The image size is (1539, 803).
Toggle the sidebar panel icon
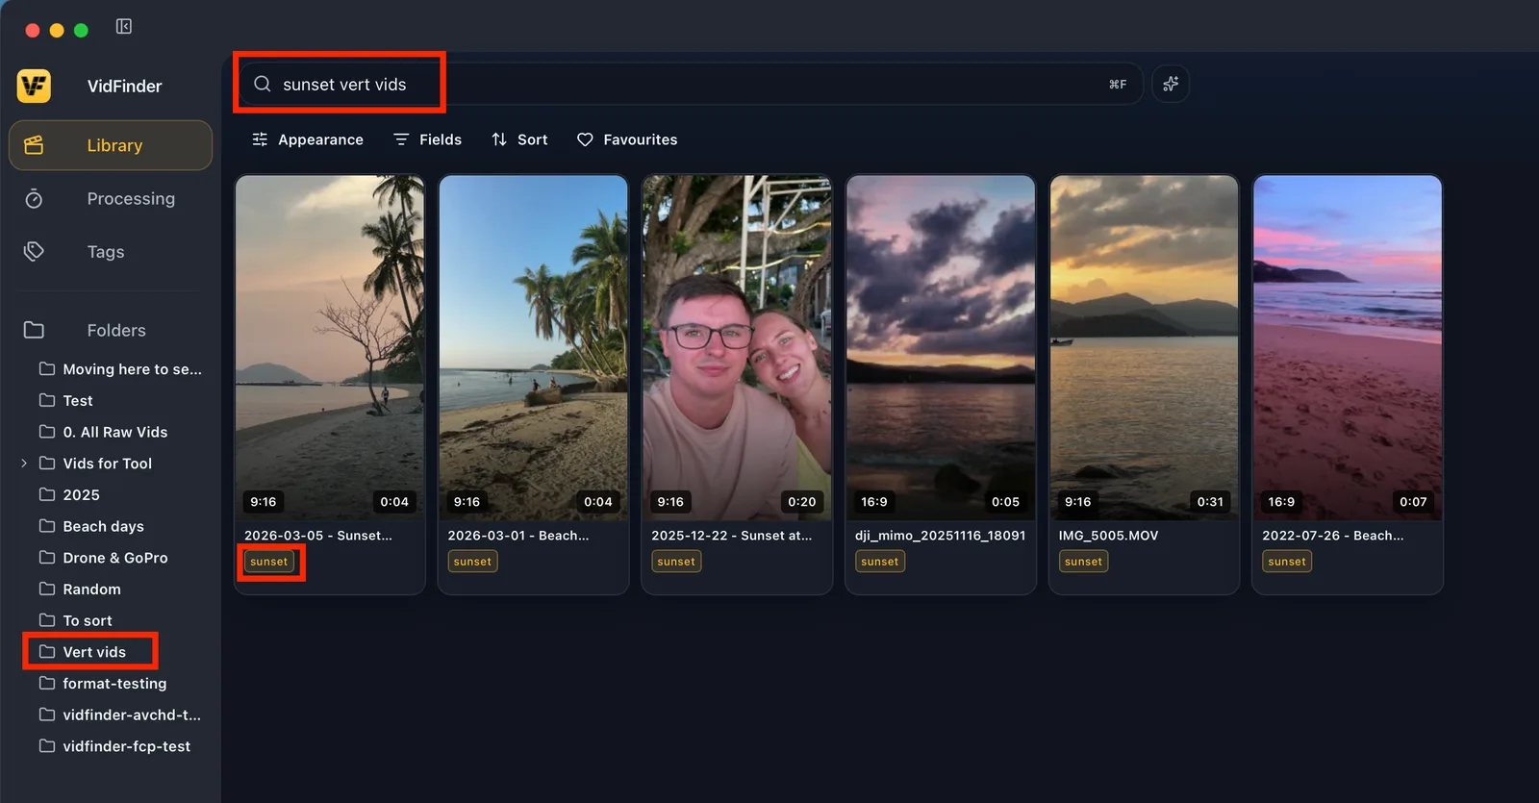124,26
